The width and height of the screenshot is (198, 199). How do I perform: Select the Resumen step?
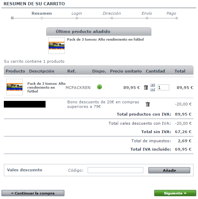(x=42, y=13)
